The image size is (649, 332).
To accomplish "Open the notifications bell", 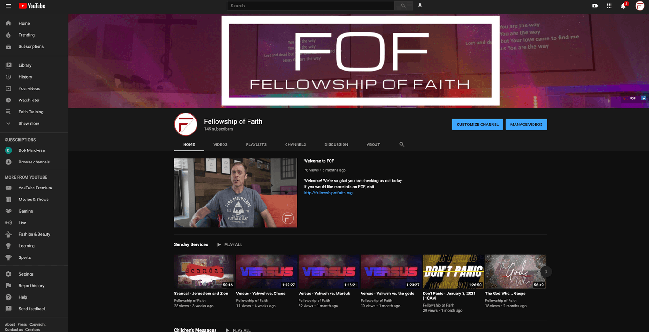I will [x=624, y=6].
